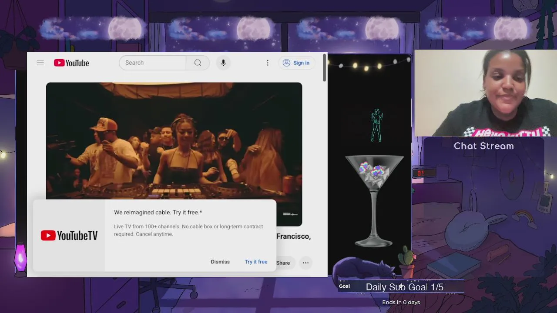Open more actions ellipsis beside Share
The image size is (557, 313).
coord(306,263)
